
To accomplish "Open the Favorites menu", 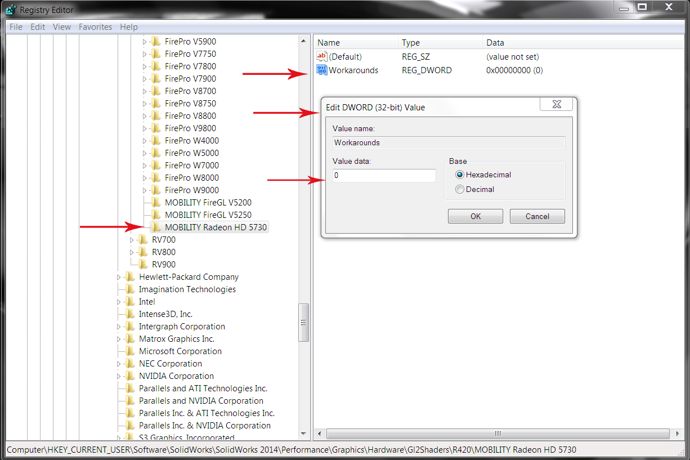I will coord(95,27).
